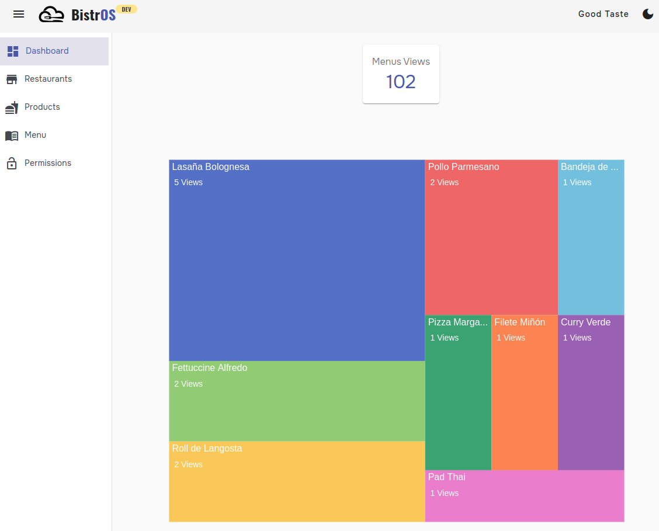Select the Roll de Langosta yellow block
This screenshot has width=659, height=531.
297,481
